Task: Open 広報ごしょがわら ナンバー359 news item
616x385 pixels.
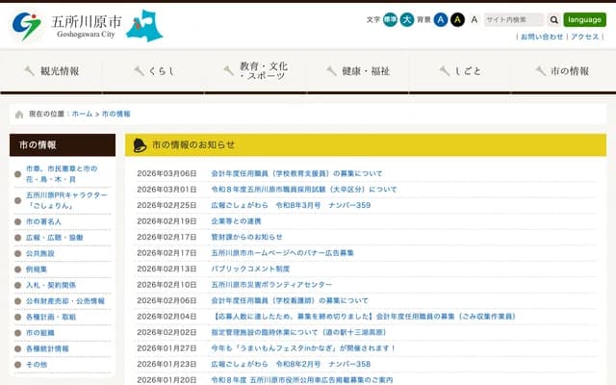Action: [291, 205]
